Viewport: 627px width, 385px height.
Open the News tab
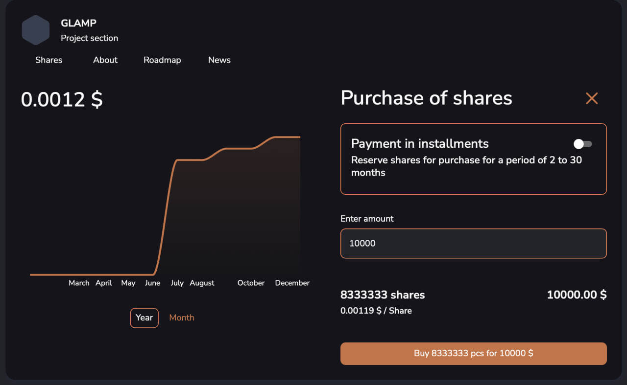219,60
